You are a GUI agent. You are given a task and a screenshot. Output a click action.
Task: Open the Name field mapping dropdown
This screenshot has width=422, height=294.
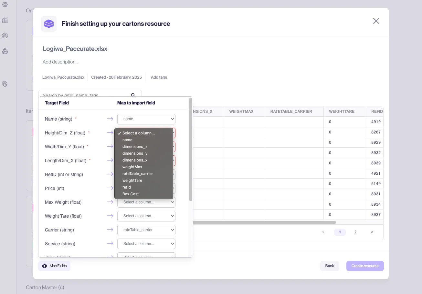click(146, 119)
